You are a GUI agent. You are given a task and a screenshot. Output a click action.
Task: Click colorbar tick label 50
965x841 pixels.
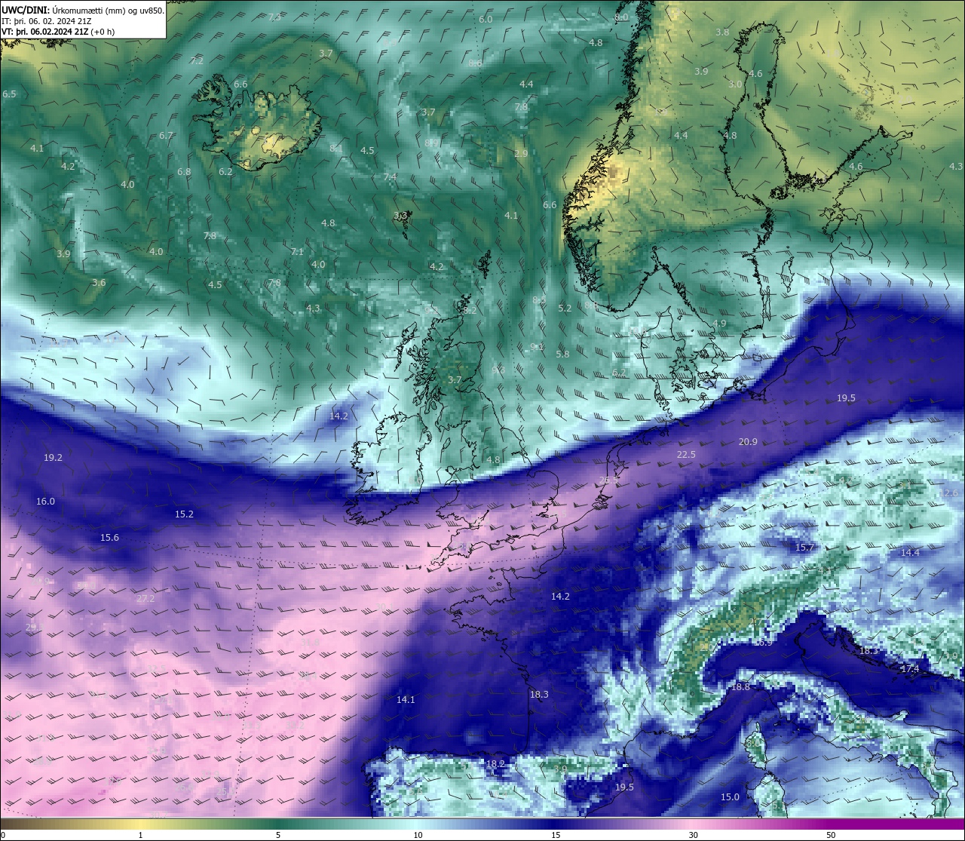tap(831, 834)
